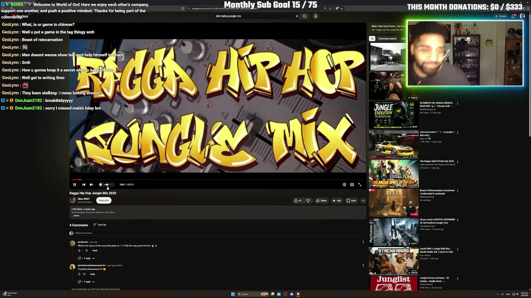This screenshot has height=298, width=531.
Task: Dislike the video with thumbs down
Action: click(308, 201)
